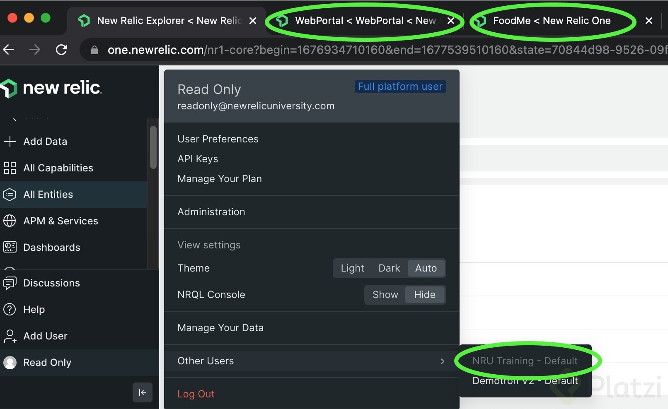
Task: Collapse the sidebar with the arrow button
Action: [x=142, y=392]
